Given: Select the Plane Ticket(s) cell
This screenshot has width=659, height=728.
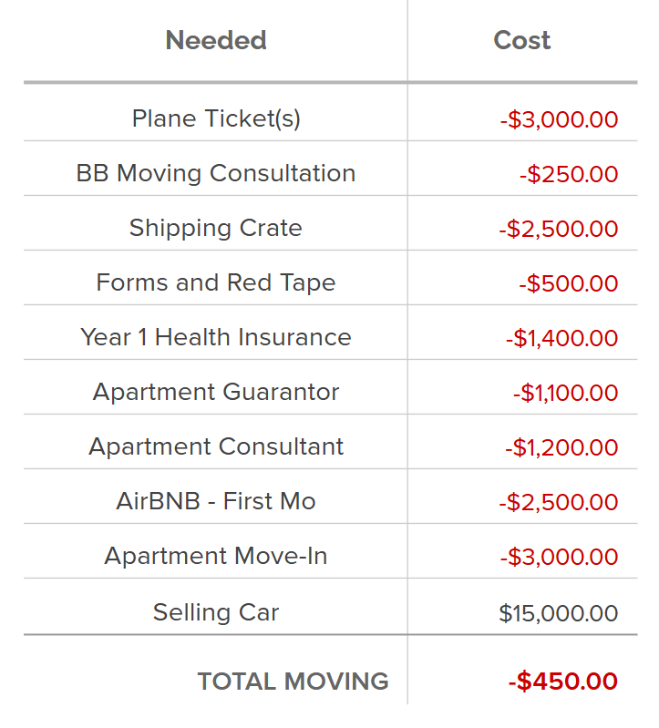Looking at the screenshot, I should tap(216, 118).
